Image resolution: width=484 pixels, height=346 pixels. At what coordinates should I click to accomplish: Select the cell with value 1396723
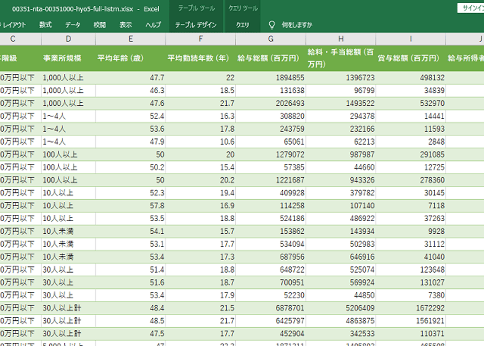tap(341, 78)
